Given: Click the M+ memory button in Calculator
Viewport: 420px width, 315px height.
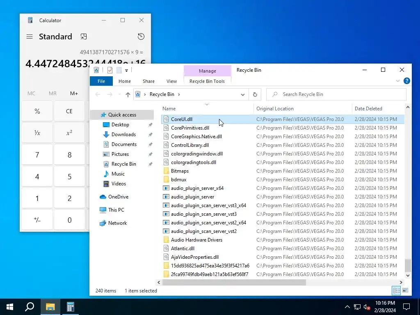Looking at the screenshot, I should 74,94.
